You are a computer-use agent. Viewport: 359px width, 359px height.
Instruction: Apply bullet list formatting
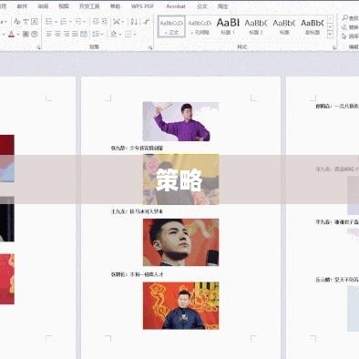point(48,22)
